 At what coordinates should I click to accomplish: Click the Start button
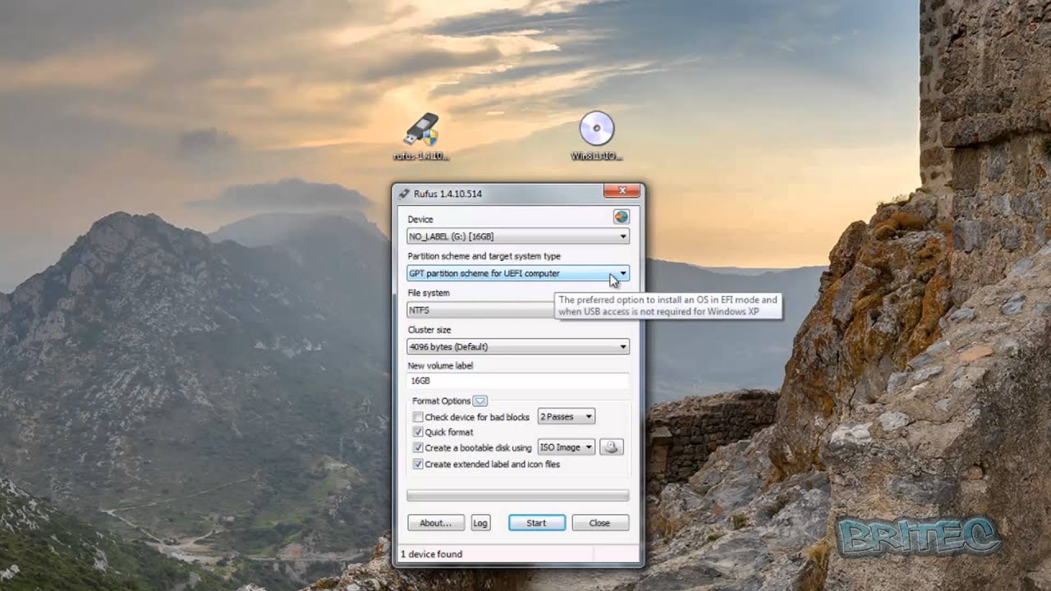(536, 523)
